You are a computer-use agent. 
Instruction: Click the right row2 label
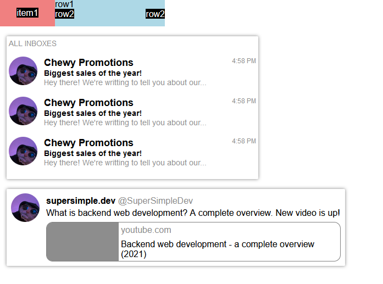(x=155, y=14)
